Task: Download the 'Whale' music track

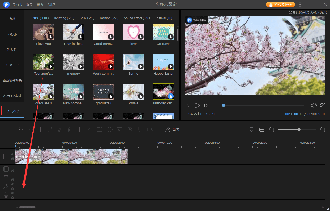Action: tap(141, 96)
